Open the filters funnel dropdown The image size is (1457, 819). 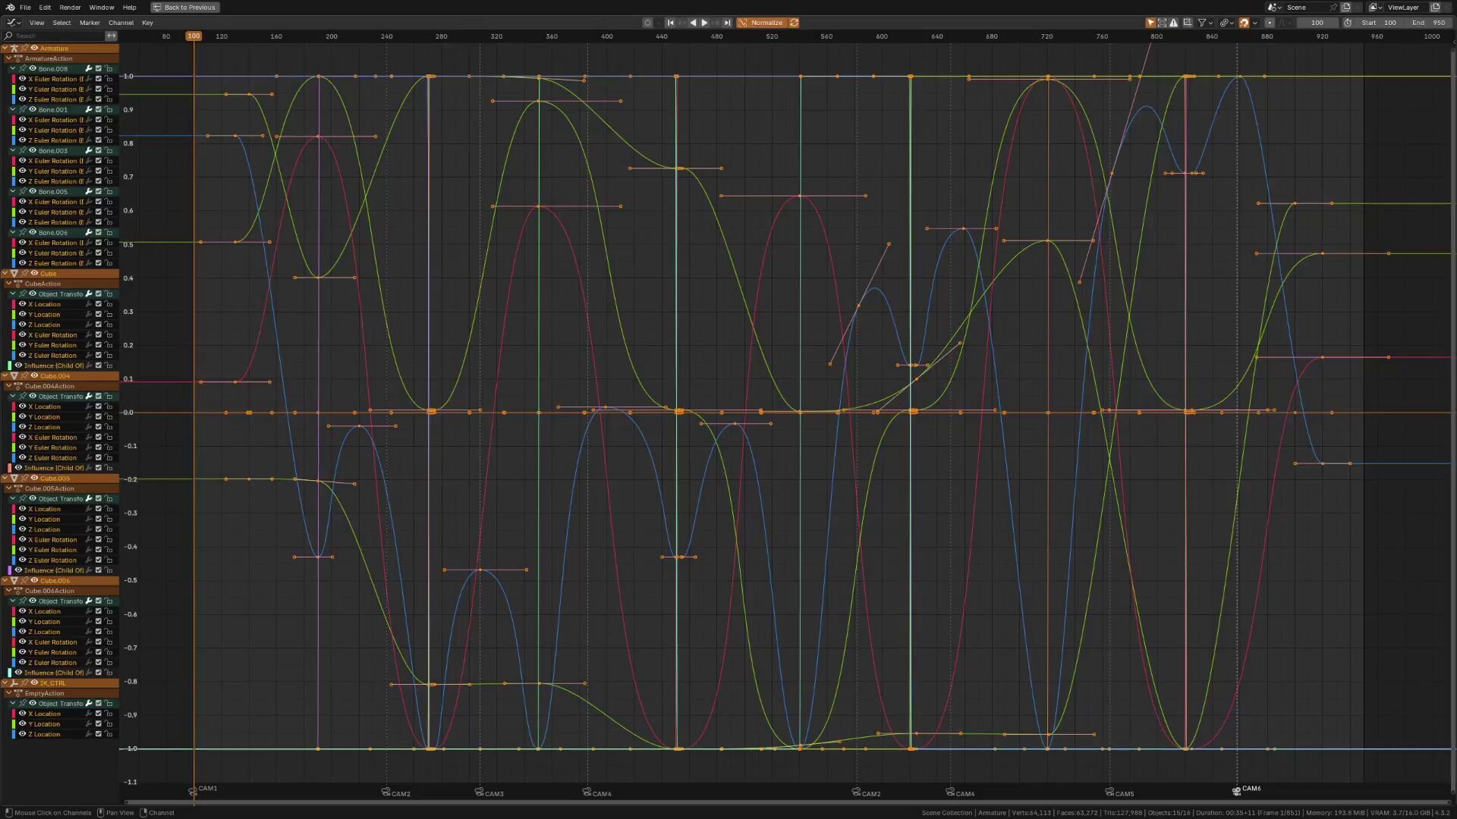[x=1205, y=23]
